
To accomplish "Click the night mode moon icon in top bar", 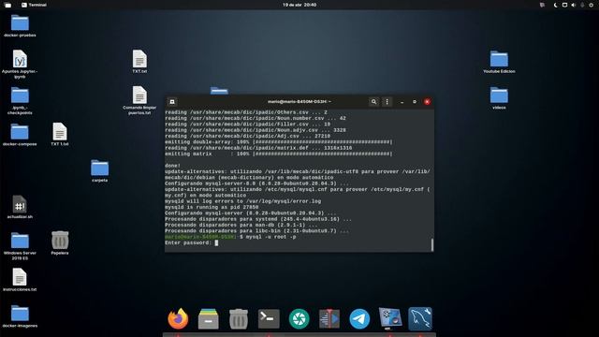I will [x=555, y=5].
